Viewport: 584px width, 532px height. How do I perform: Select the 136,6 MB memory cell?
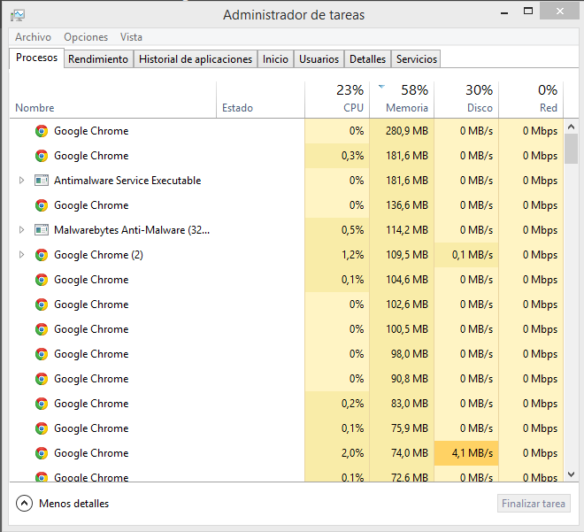pyautogui.click(x=402, y=205)
